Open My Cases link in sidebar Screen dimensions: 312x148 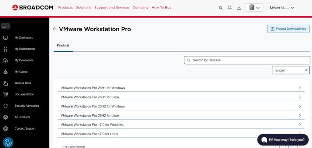(21, 72)
